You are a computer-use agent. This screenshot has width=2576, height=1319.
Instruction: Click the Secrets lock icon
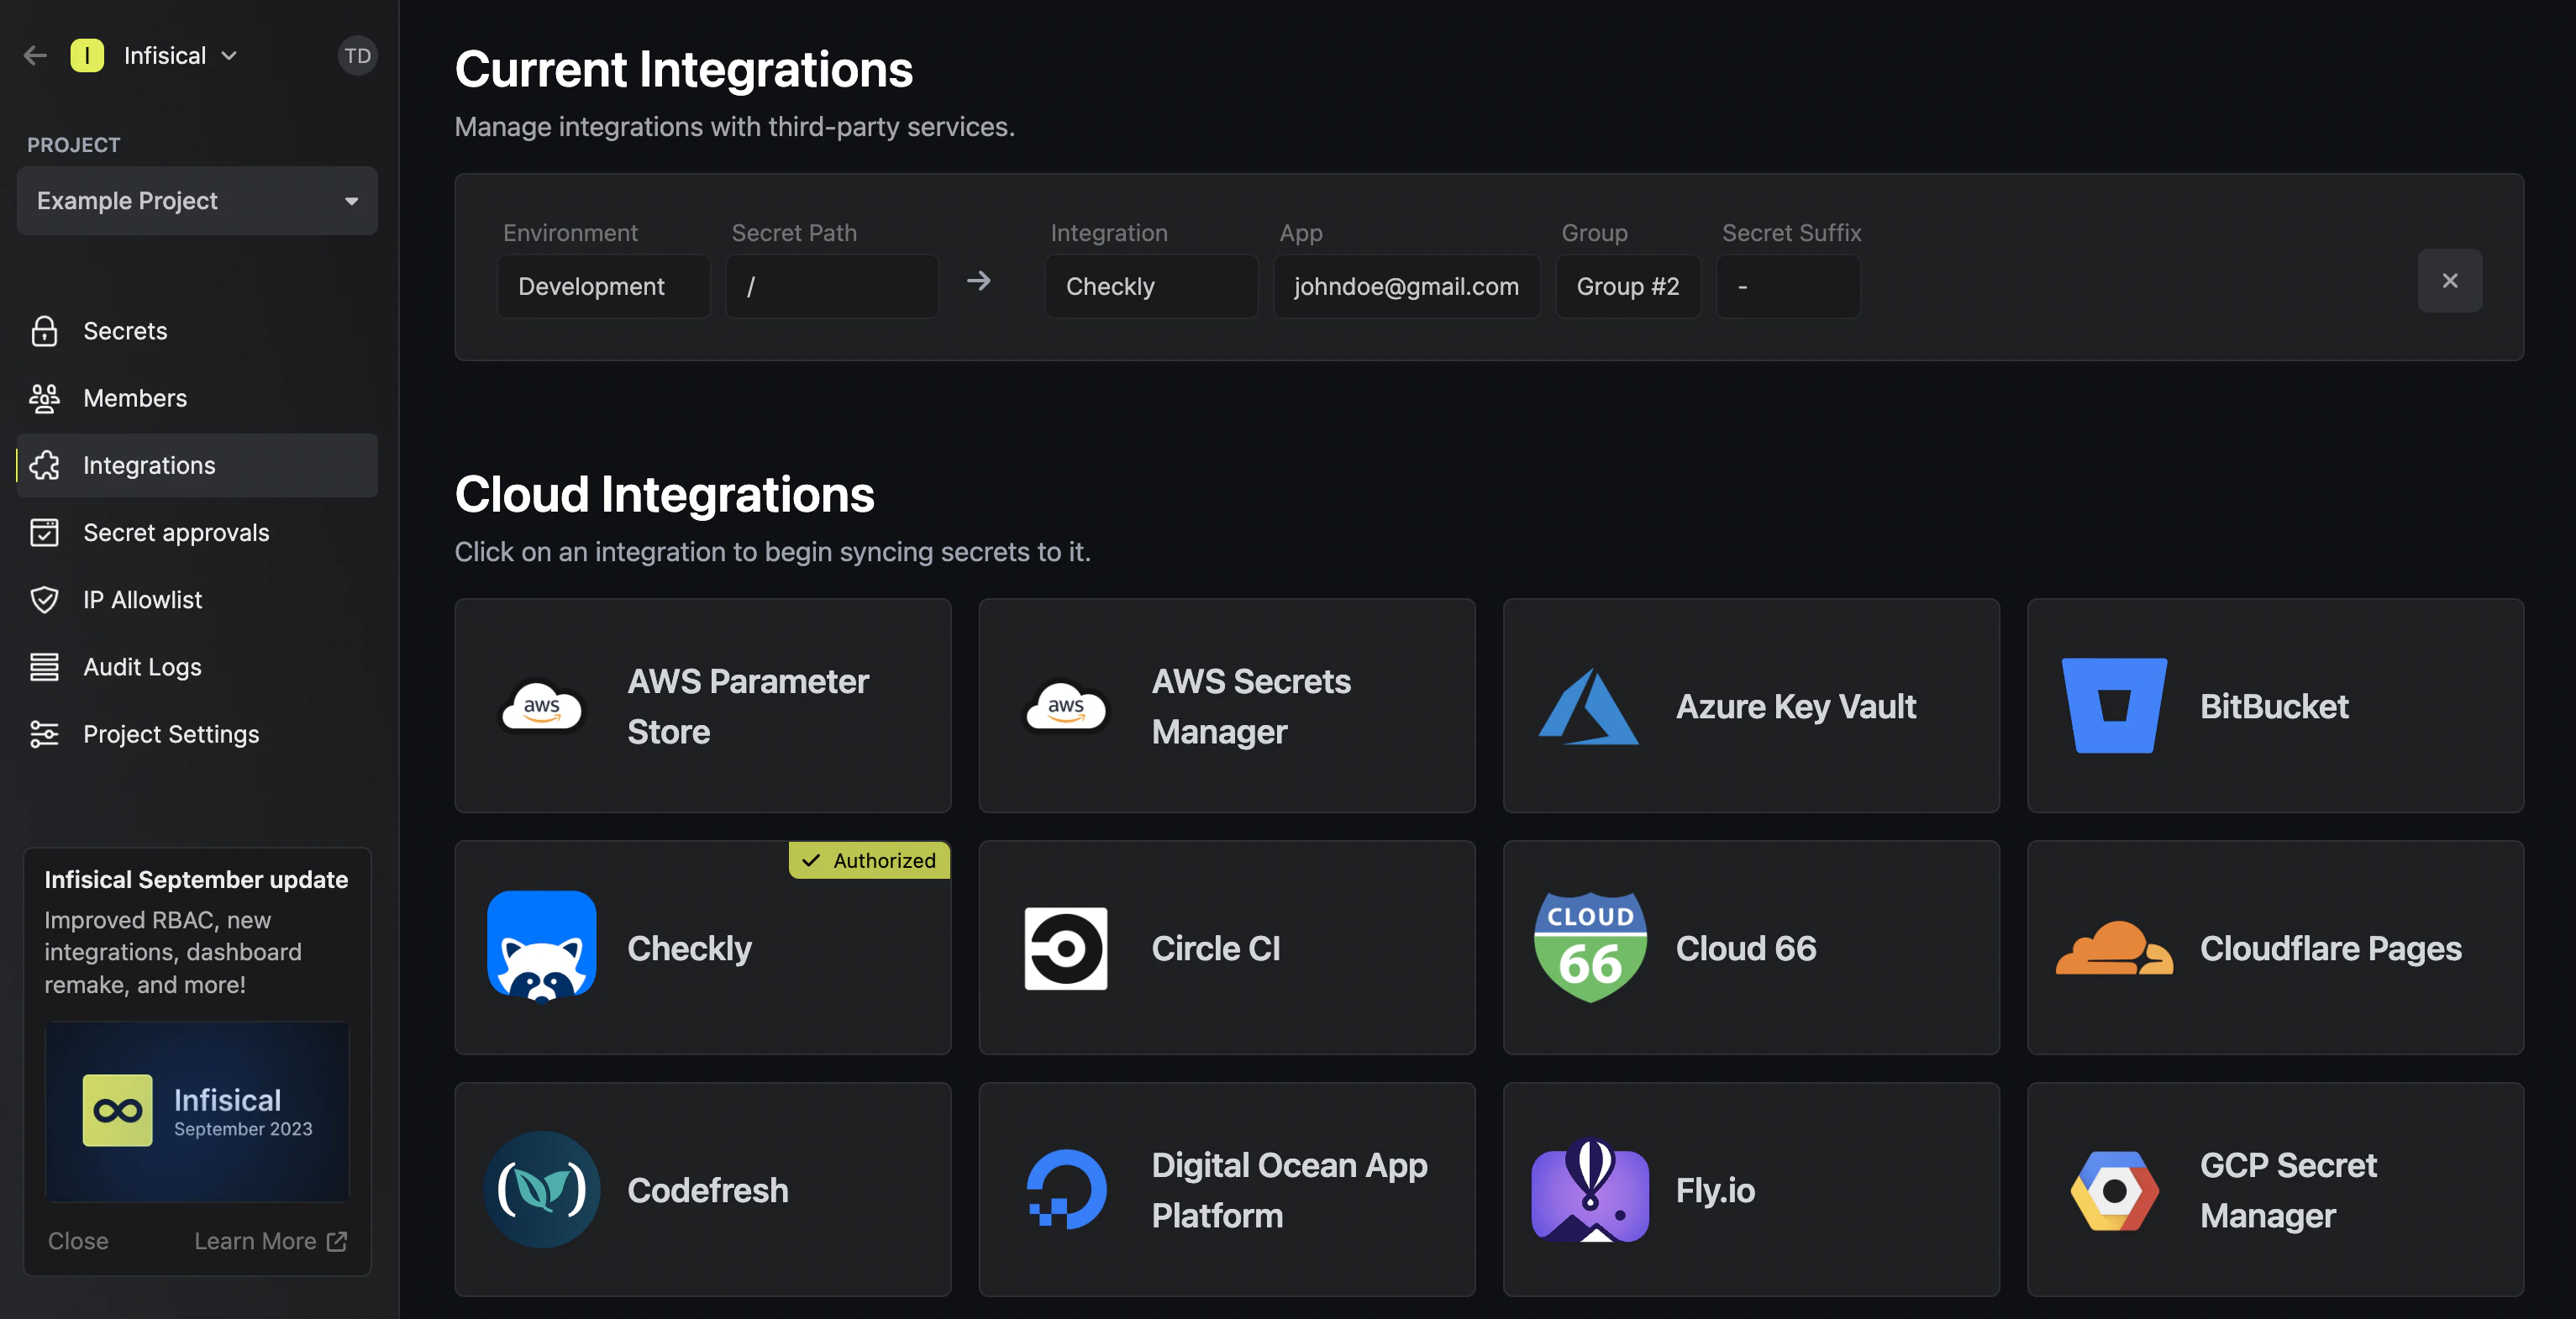44,331
